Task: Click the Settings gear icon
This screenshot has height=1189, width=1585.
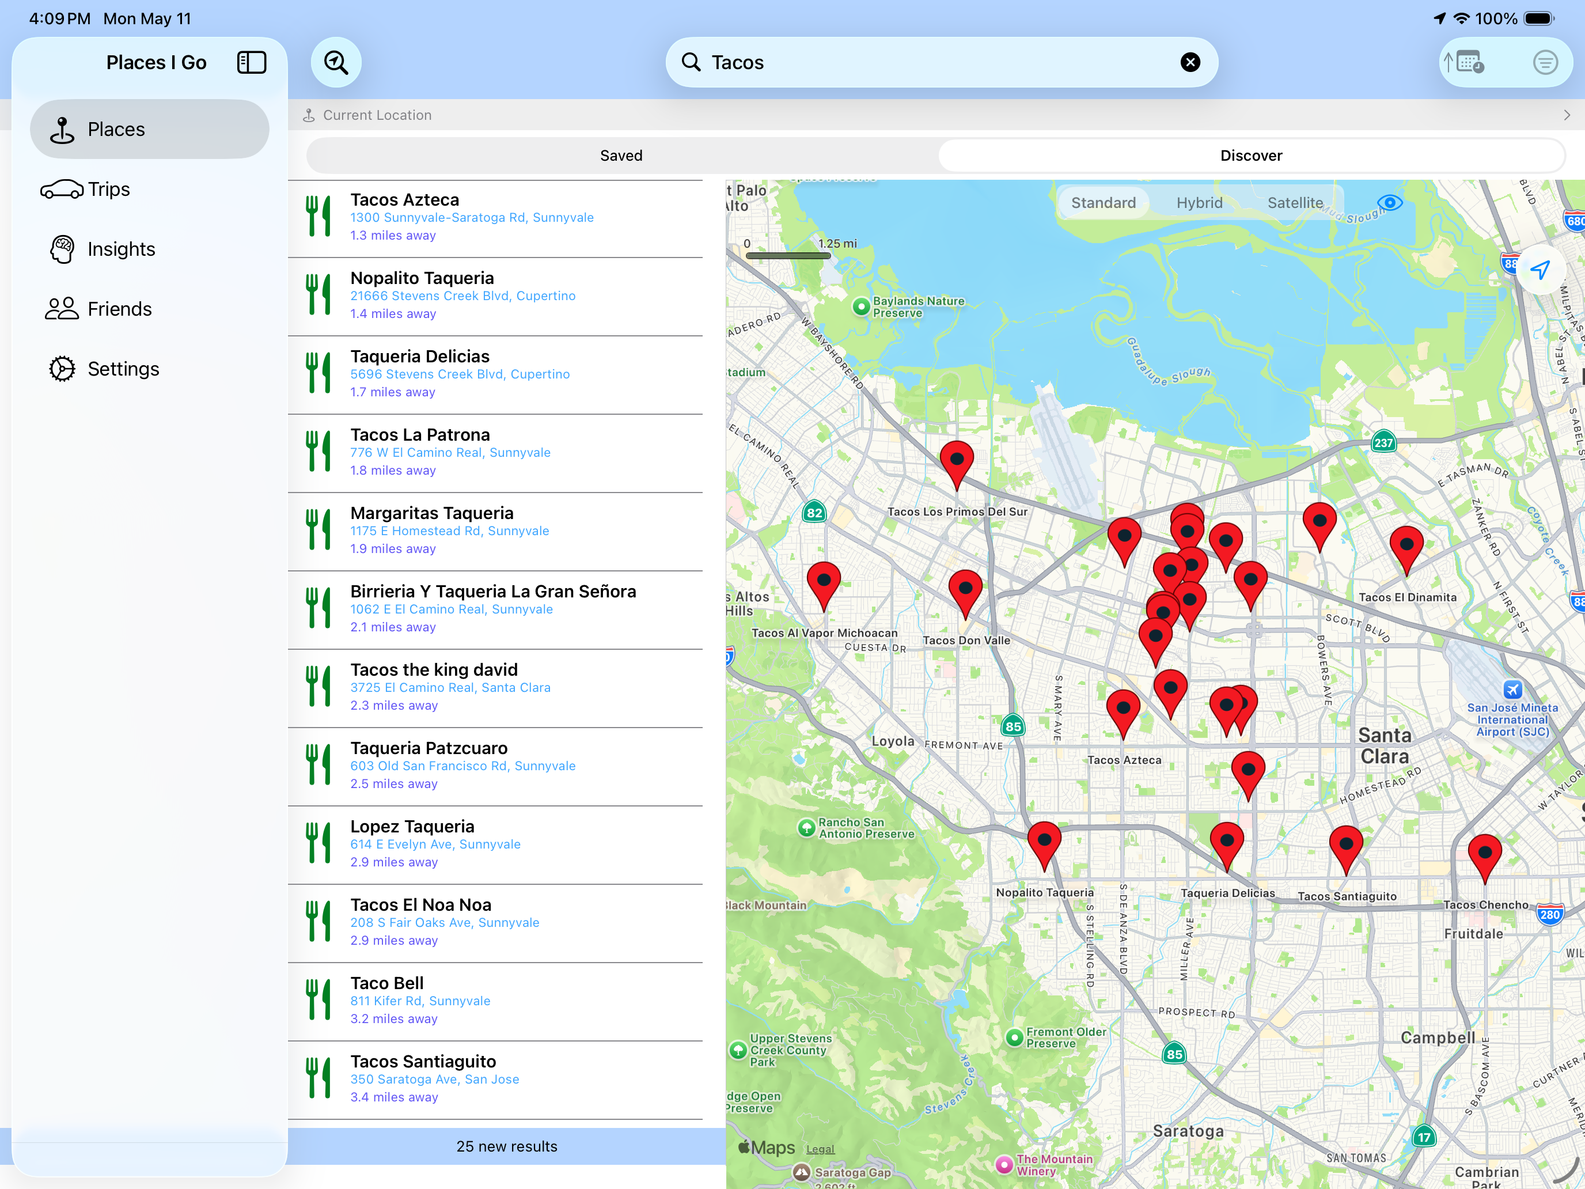Action: tap(62, 369)
